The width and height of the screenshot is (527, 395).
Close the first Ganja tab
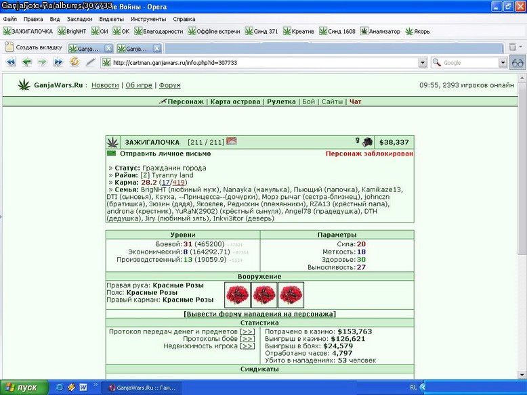click(108, 49)
